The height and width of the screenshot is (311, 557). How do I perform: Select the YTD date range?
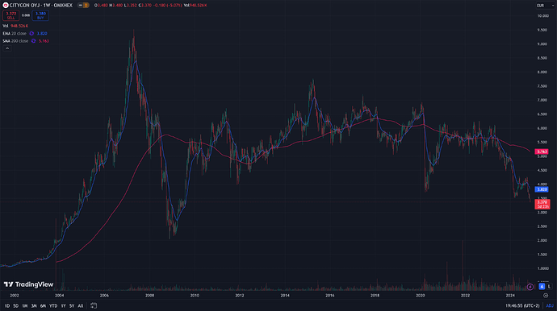(53, 305)
